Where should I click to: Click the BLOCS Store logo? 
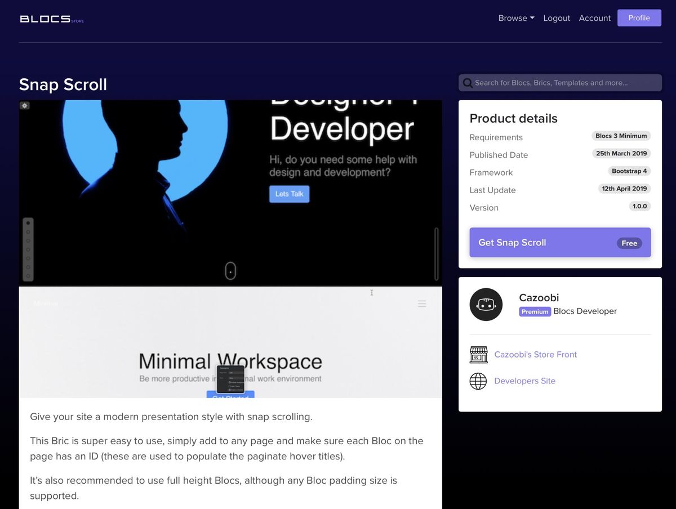[51, 18]
